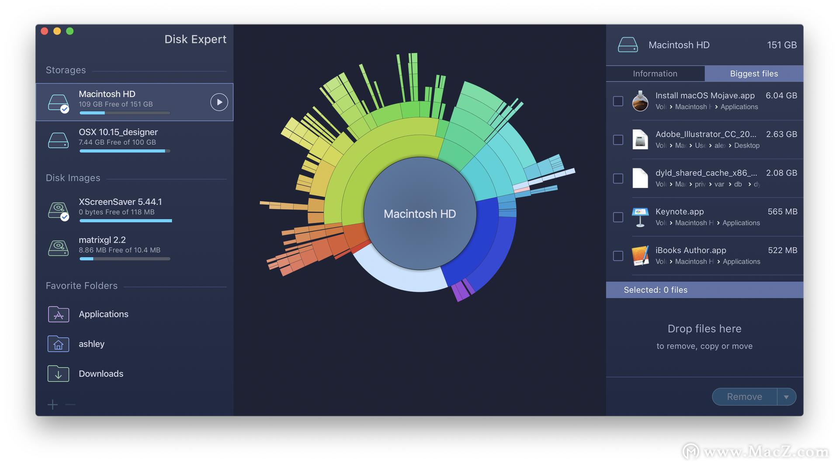Switch to the Information tab
Screen dimensions: 839x463
(x=655, y=73)
